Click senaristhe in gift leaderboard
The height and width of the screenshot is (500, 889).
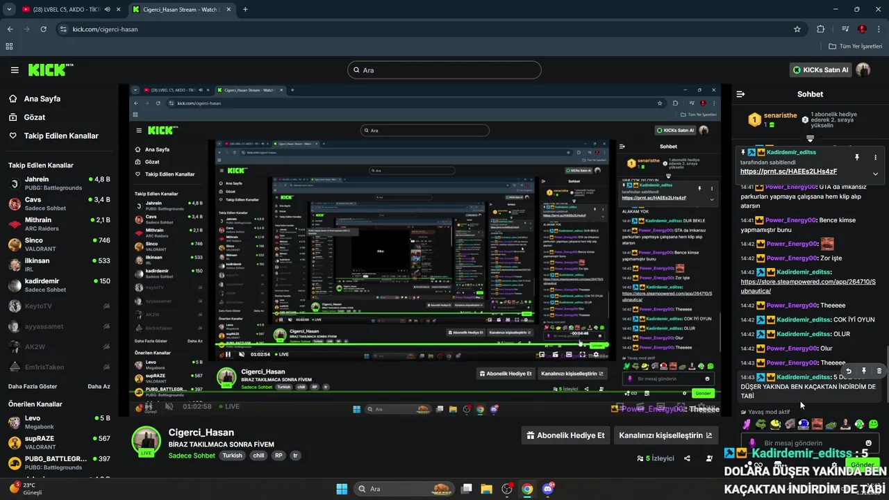click(x=781, y=115)
